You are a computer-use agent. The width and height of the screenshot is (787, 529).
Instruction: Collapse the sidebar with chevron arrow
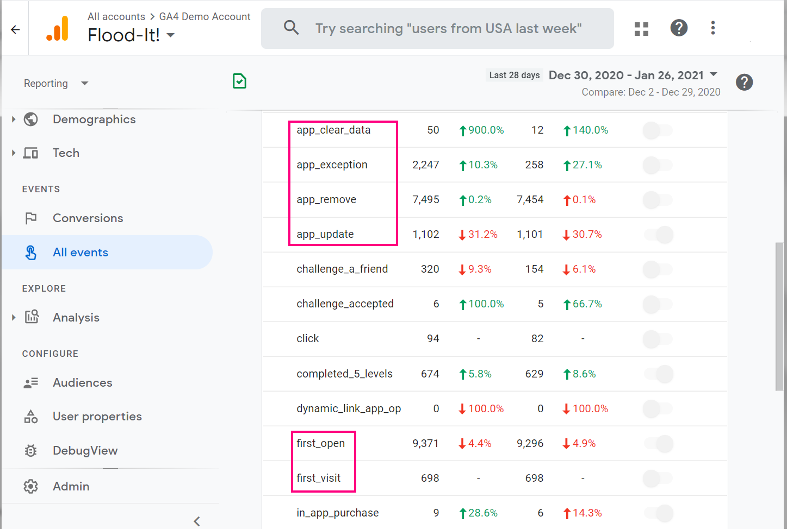tap(197, 521)
